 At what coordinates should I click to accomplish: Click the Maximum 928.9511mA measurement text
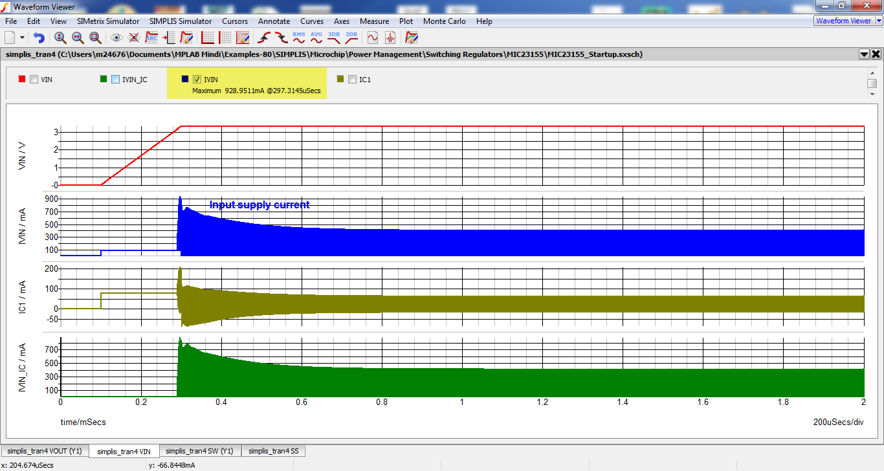tap(256, 91)
